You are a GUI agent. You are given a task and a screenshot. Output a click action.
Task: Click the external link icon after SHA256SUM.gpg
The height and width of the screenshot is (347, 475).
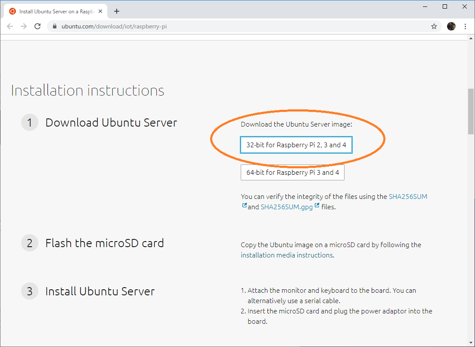[x=317, y=205]
